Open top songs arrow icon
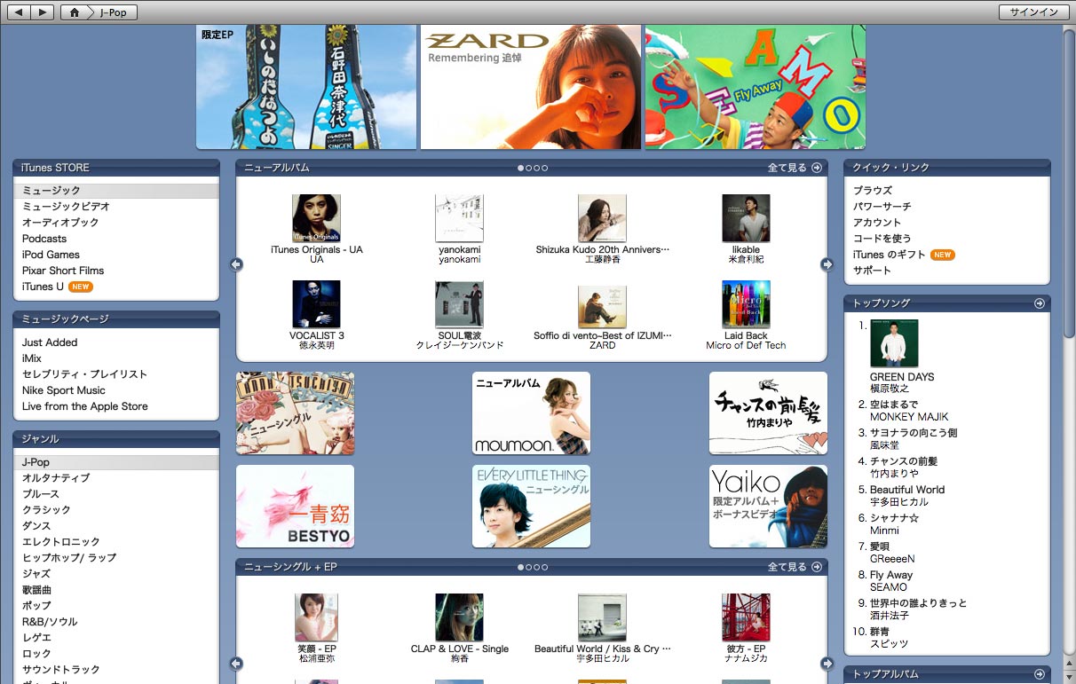The width and height of the screenshot is (1076, 684). 1039,303
